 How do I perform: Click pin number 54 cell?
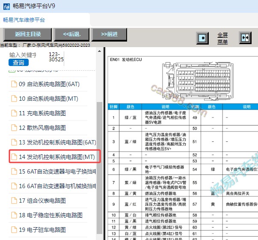(x=195, y=169)
